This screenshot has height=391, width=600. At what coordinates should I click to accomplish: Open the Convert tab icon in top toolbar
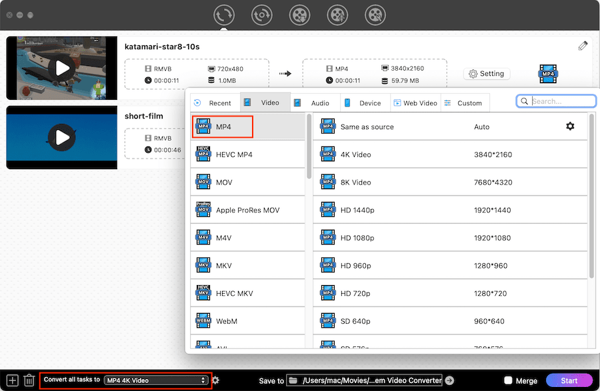[x=224, y=15]
